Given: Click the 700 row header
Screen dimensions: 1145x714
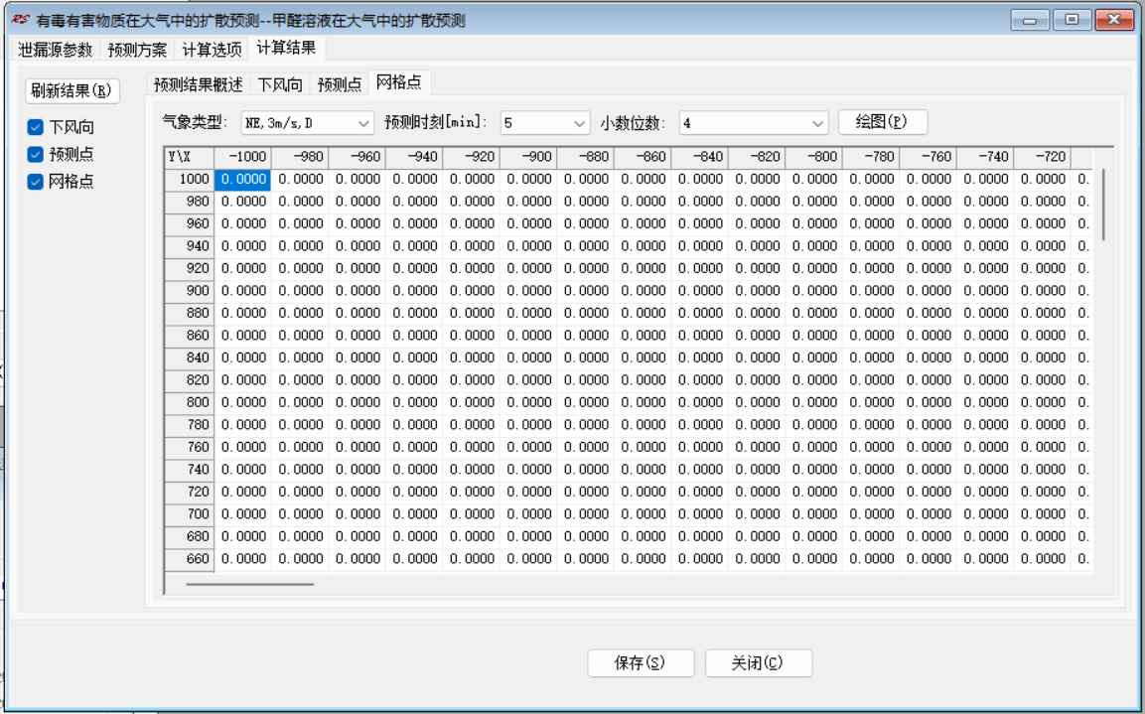Looking at the screenshot, I should (x=189, y=514).
